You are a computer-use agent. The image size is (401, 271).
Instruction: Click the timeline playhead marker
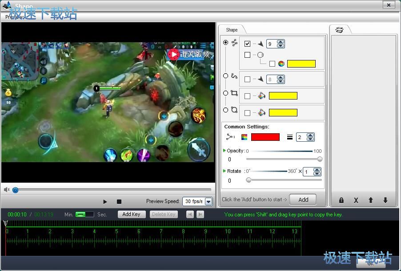(x=6, y=223)
